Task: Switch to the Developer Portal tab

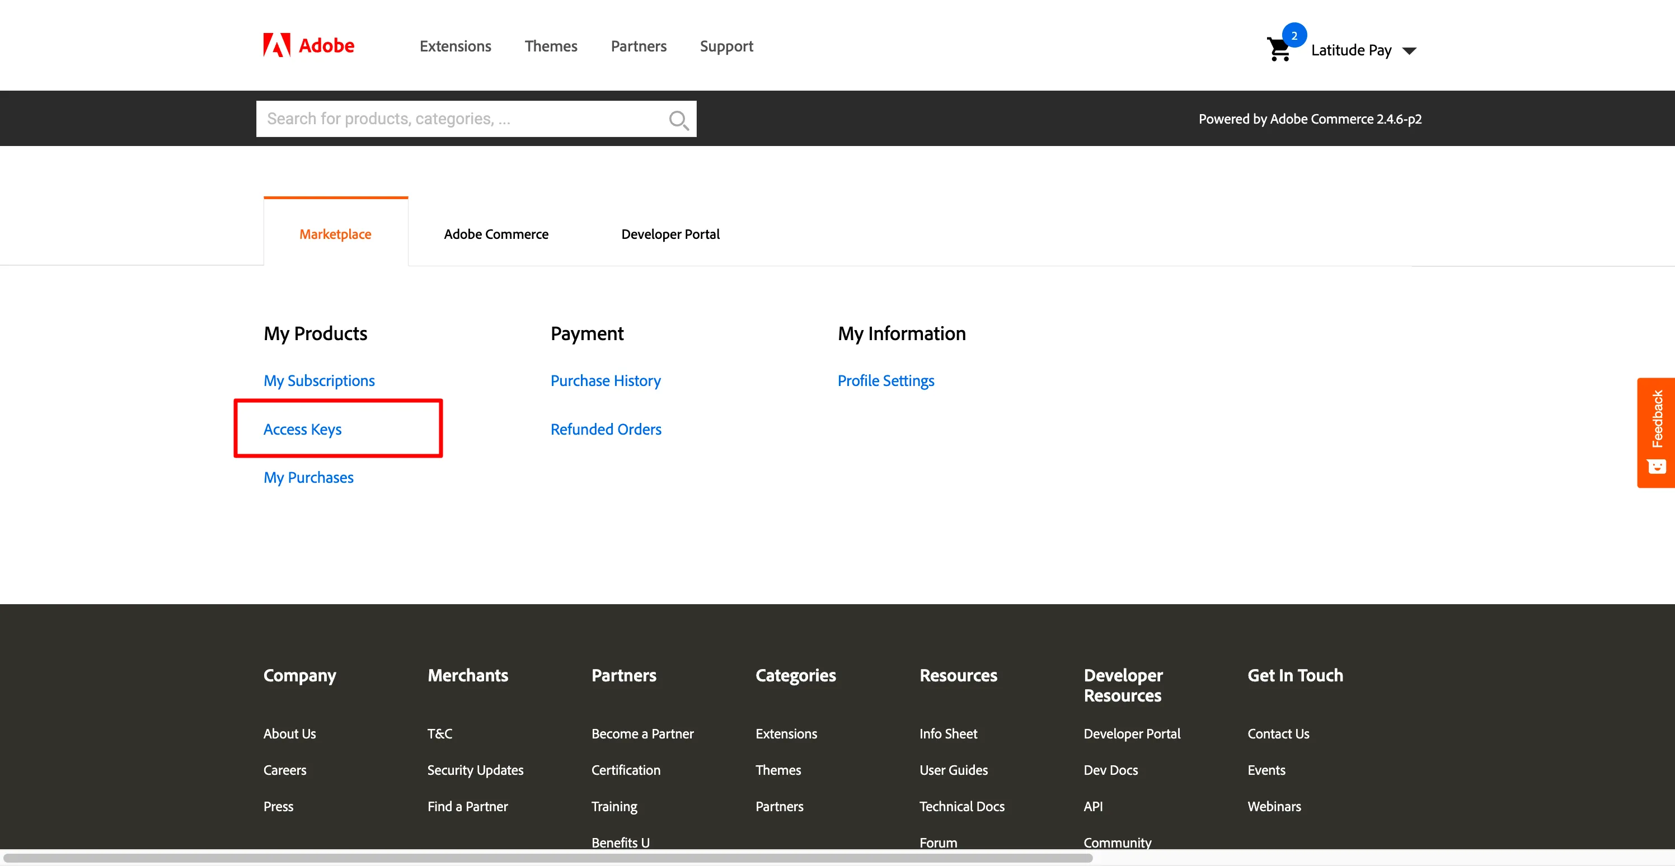Action: (x=670, y=234)
